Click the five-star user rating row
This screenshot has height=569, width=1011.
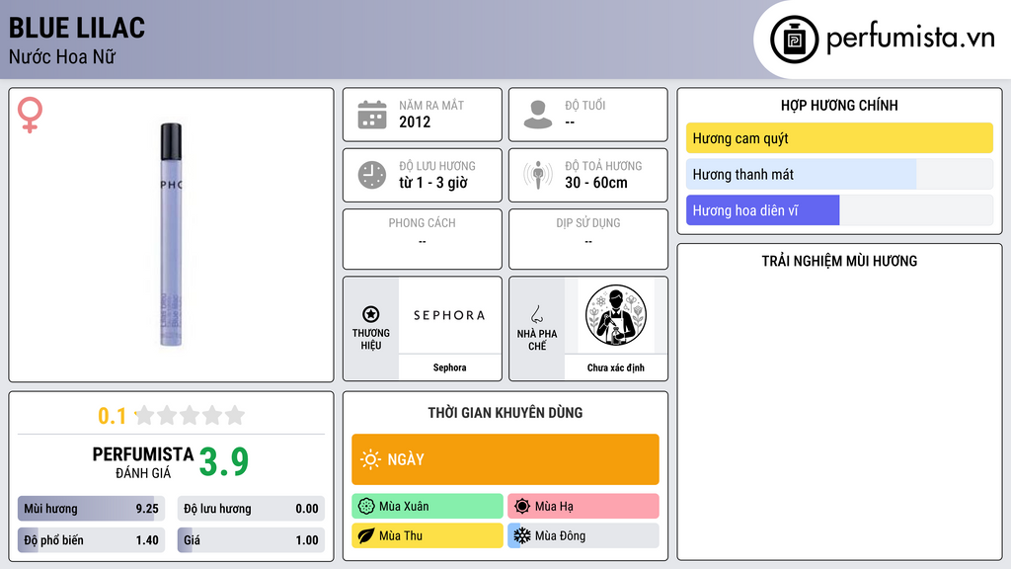click(190, 416)
